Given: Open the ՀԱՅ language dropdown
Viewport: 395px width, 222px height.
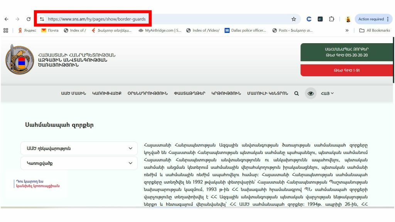Looking at the screenshot, I should [327, 93].
